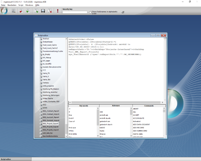201x161 pixels.
Task: Click the red arrow document toolbar icon
Action: tap(21, 11)
